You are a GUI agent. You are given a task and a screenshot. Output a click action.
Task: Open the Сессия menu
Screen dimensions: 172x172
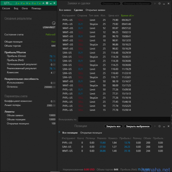coord(6,9)
